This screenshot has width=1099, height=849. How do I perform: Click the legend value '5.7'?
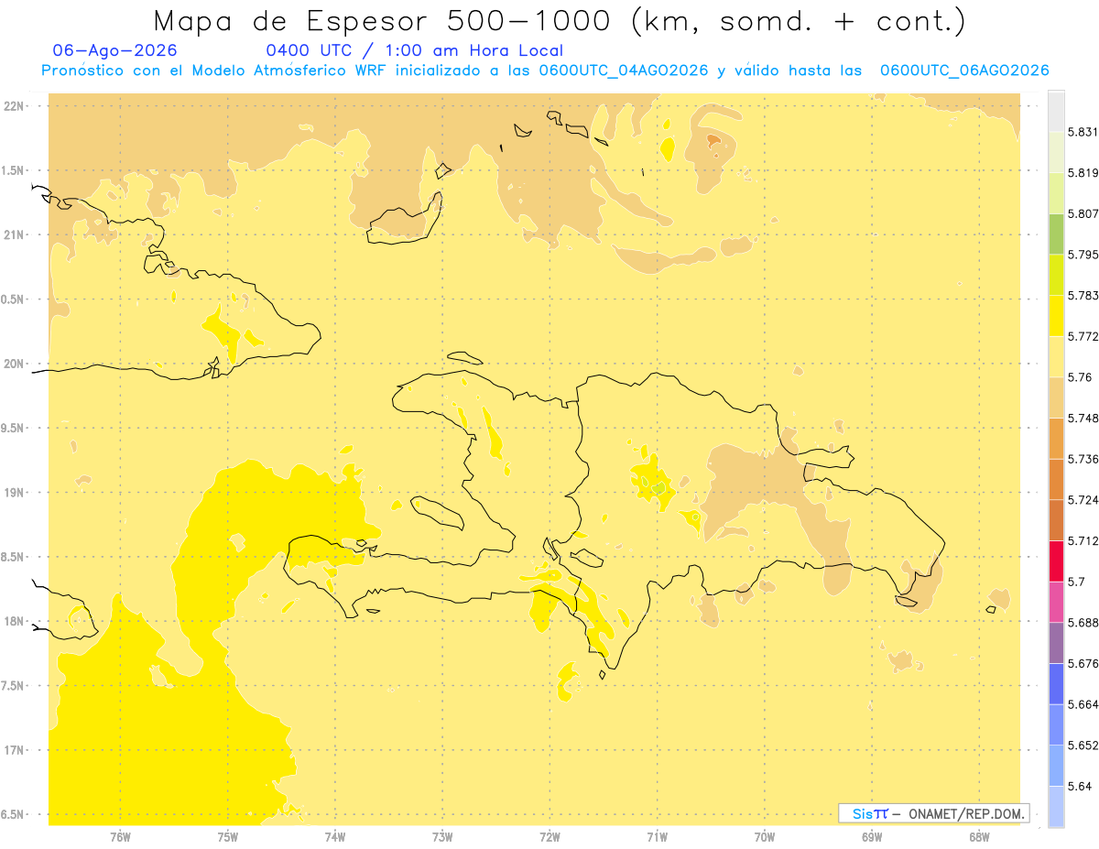pos(1076,581)
